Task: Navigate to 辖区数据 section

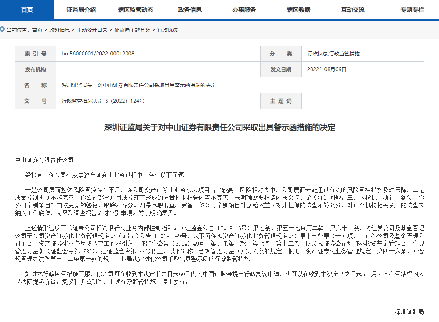Action: (298, 10)
